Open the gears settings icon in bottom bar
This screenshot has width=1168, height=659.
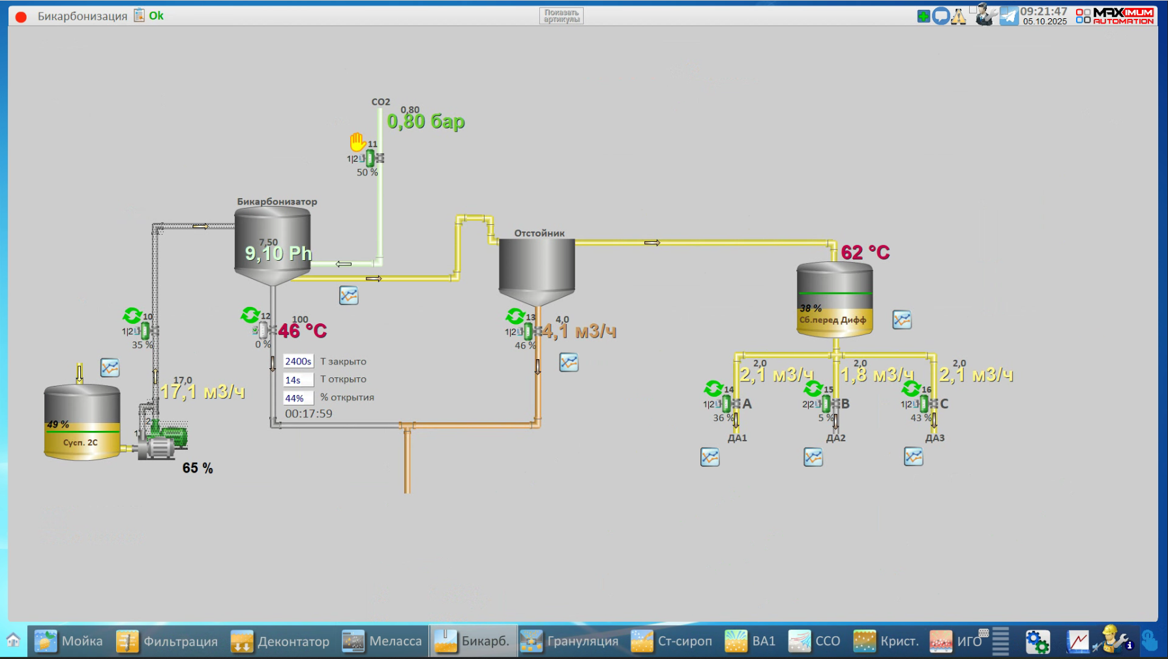(1037, 641)
